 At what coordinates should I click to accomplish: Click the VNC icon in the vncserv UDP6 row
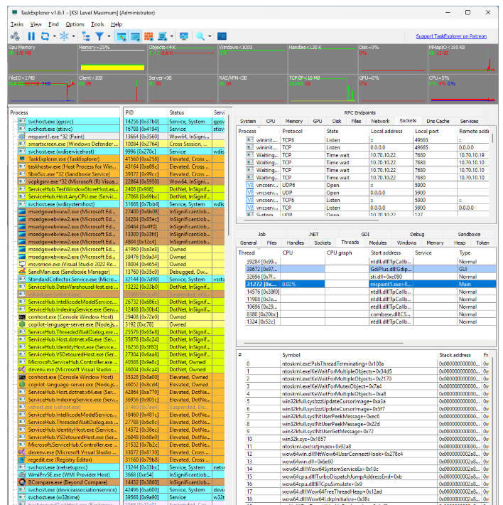250,185
